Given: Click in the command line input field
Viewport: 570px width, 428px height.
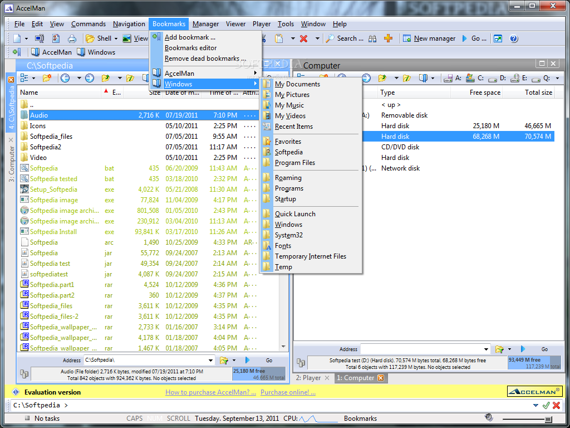Looking at the screenshot, I should (x=271, y=405).
